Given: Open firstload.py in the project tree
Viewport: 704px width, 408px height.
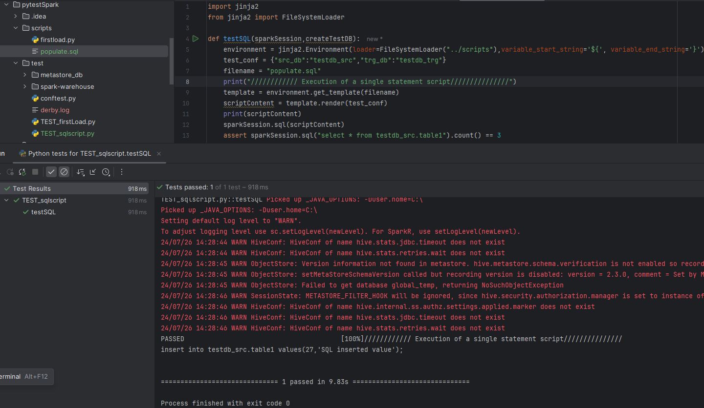Looking at the screenshot, I should pyautogui.click(x=57, y=40).
